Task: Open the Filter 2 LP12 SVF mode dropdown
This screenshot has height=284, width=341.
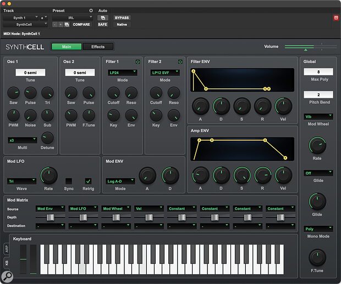Action: [165, 73]
